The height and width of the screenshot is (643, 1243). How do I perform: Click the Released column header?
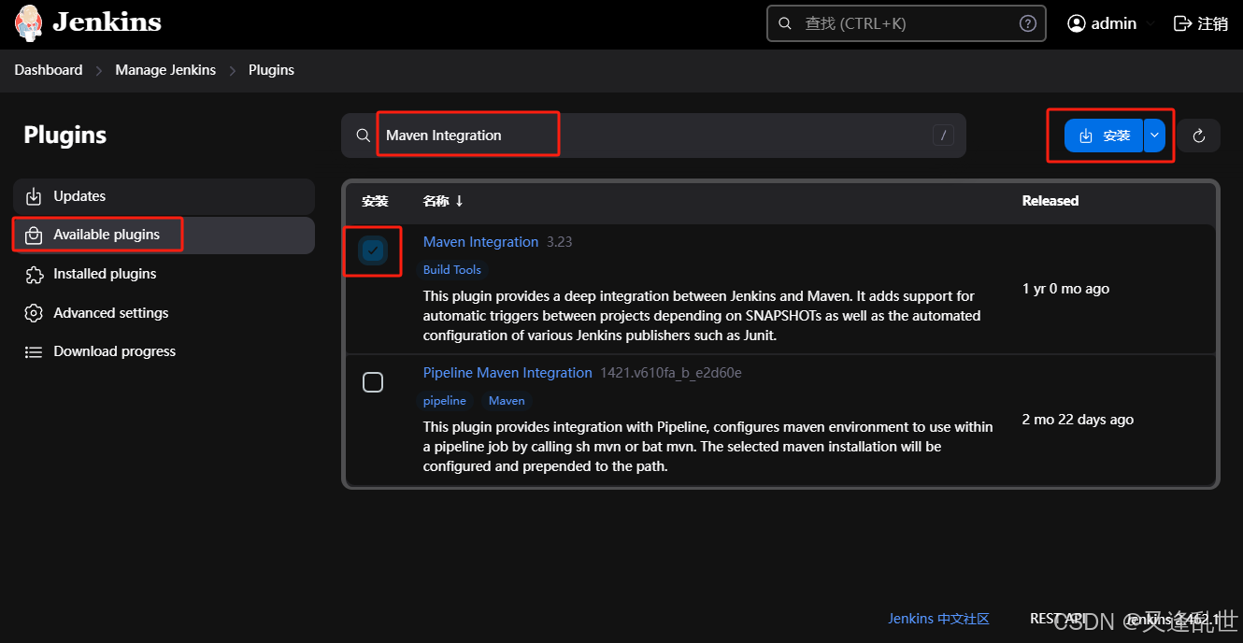(1050, 201)
